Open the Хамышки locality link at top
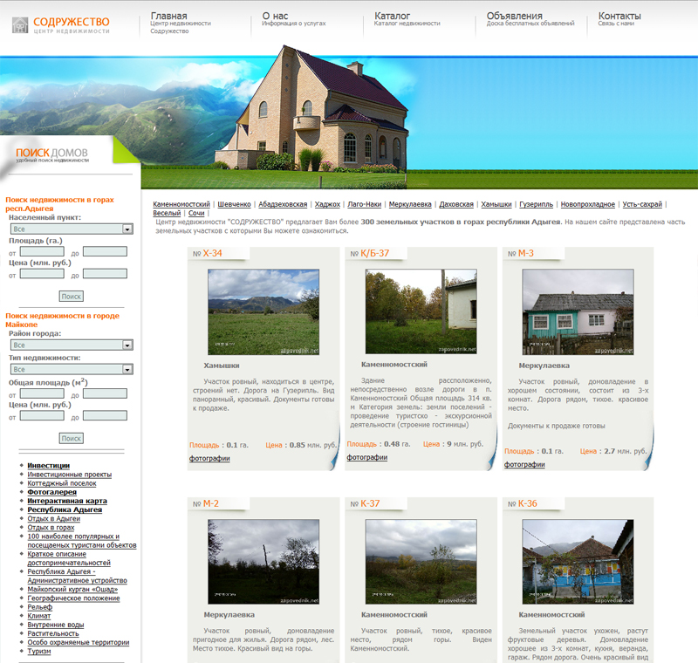698x663 pixels. [x=496, y=204]
